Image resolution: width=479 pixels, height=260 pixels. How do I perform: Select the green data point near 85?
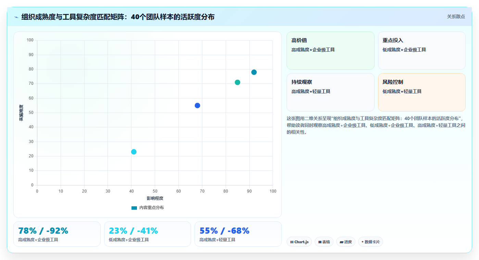238,82
